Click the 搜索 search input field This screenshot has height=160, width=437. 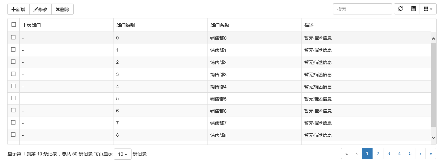click(362, 9)
